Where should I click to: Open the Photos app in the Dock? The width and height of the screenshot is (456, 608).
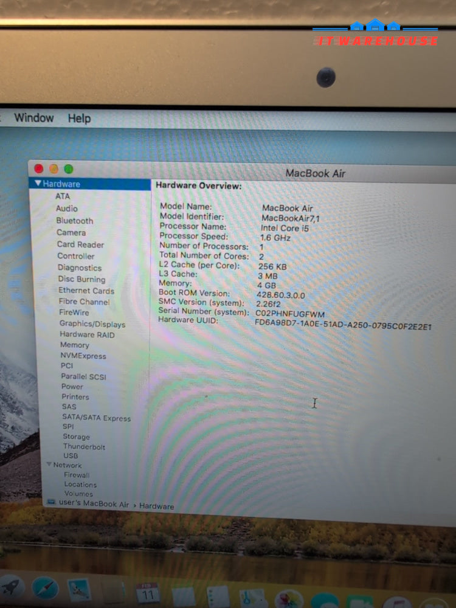pos(289,599)
